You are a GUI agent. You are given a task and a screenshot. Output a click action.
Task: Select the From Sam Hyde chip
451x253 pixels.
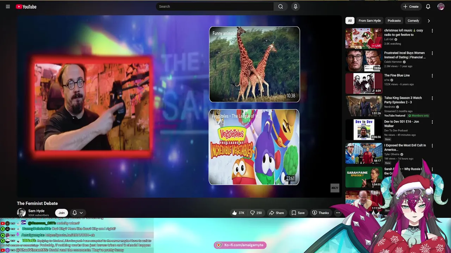[x=370, y=21]
